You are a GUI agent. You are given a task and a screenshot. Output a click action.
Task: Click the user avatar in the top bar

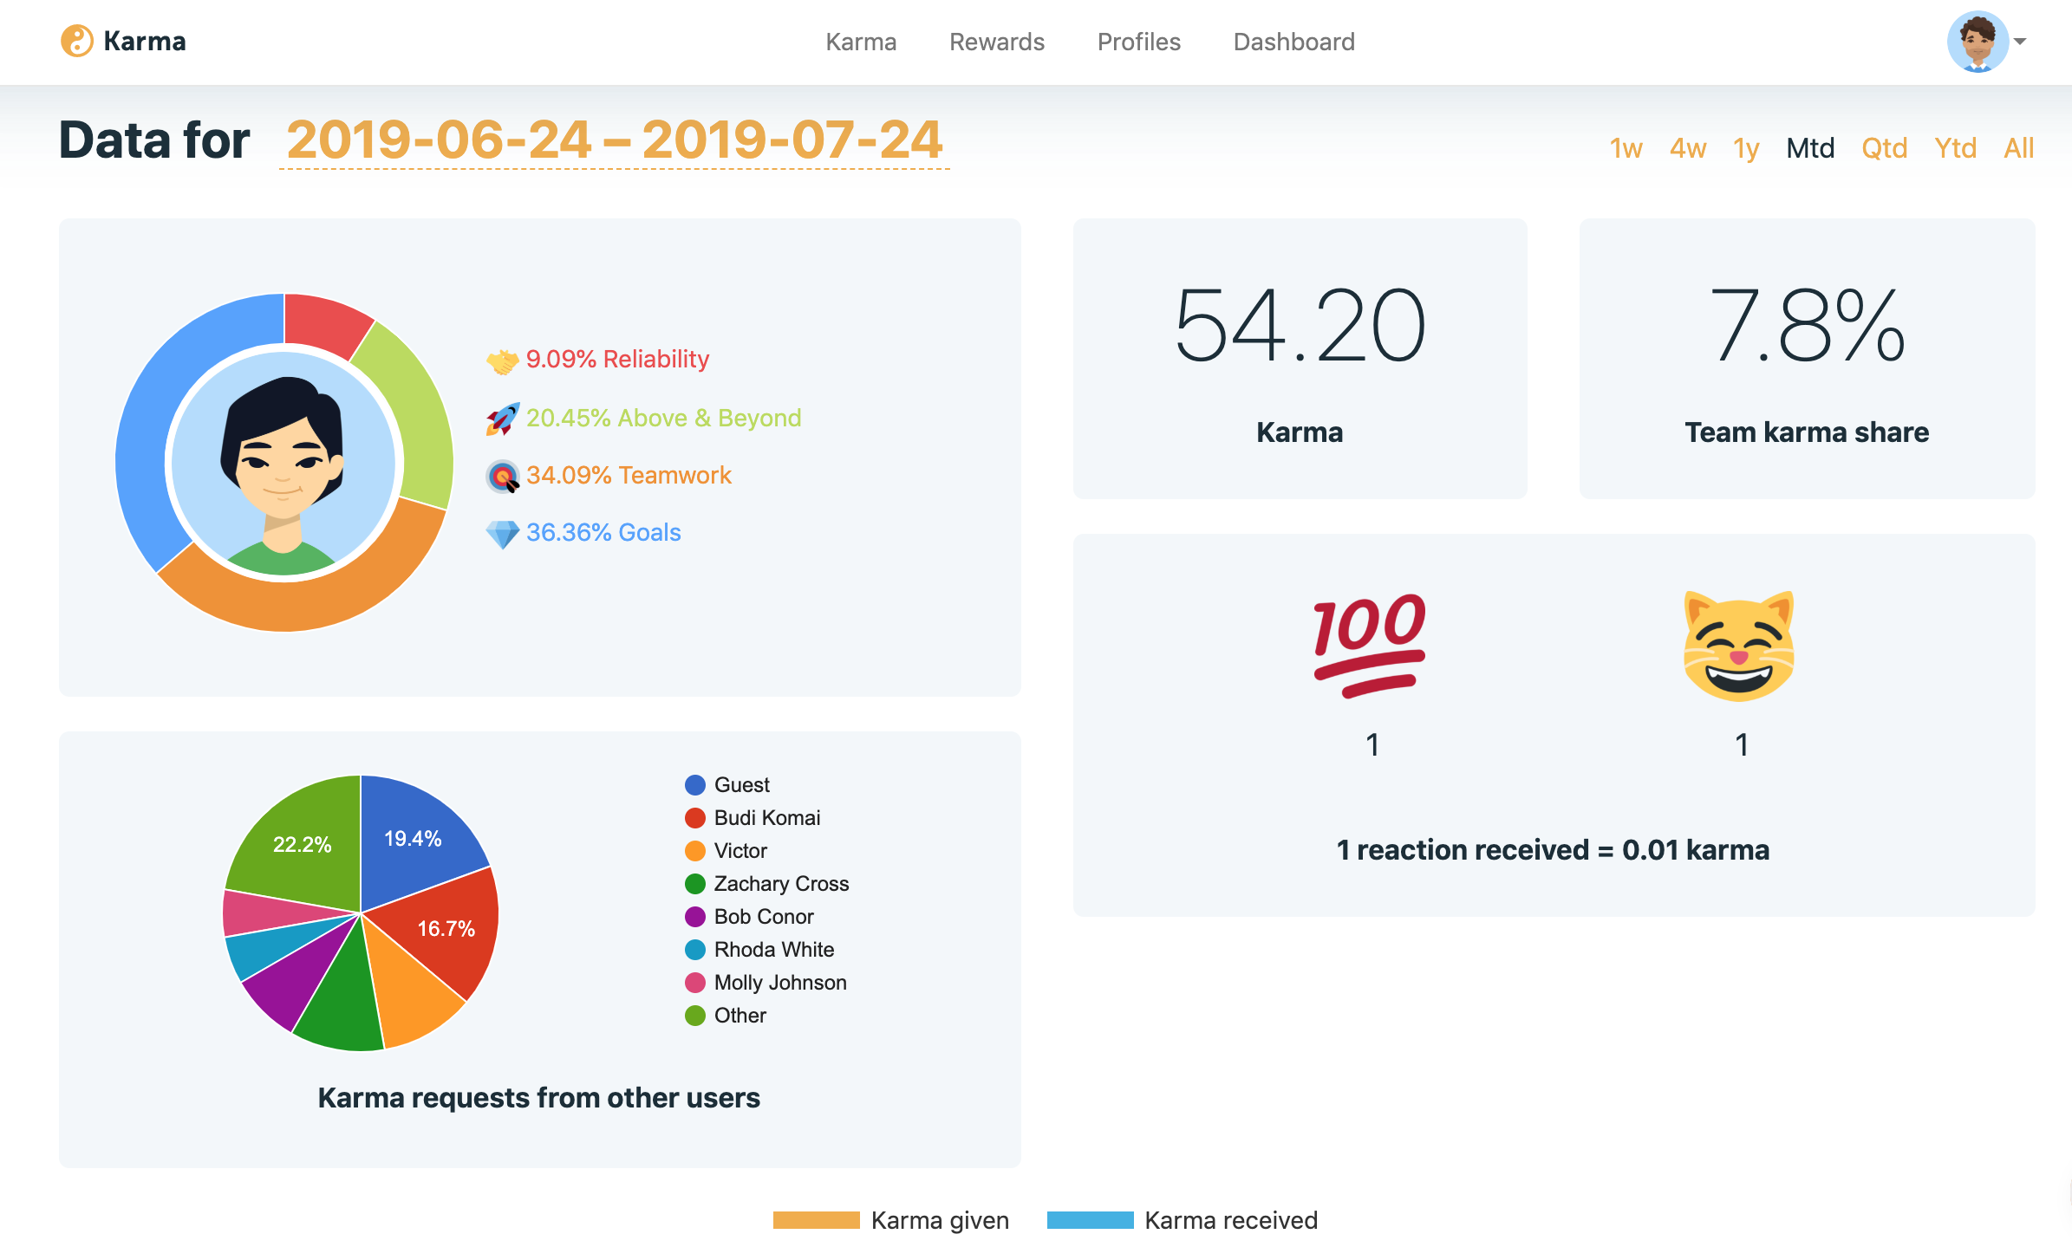pyautogui.click(x=1977, y=42)
